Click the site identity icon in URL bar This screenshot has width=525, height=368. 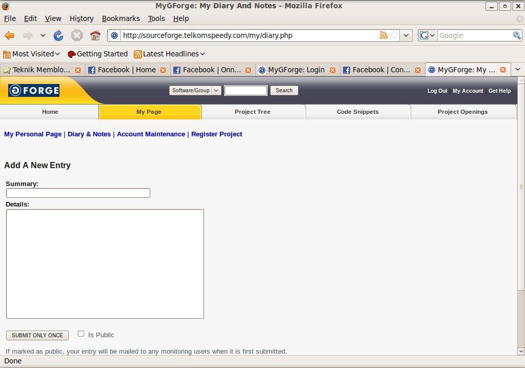click(x=114, y=35)
